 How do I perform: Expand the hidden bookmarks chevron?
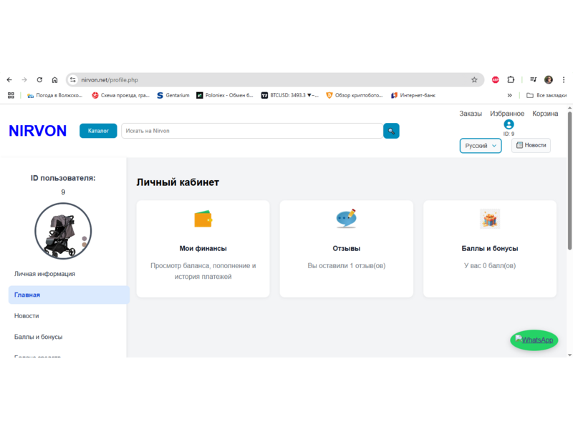point(510,95)
